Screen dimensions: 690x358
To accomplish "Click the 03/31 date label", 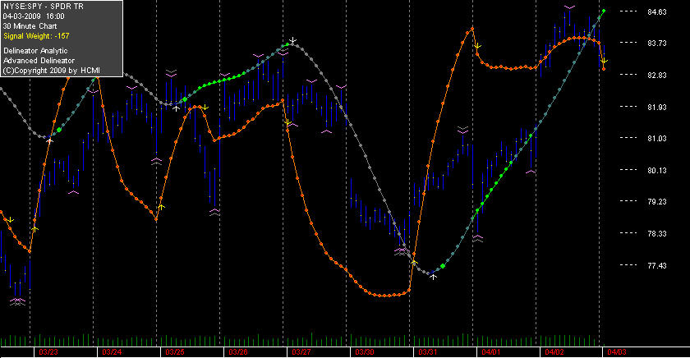I will point(428,352).
